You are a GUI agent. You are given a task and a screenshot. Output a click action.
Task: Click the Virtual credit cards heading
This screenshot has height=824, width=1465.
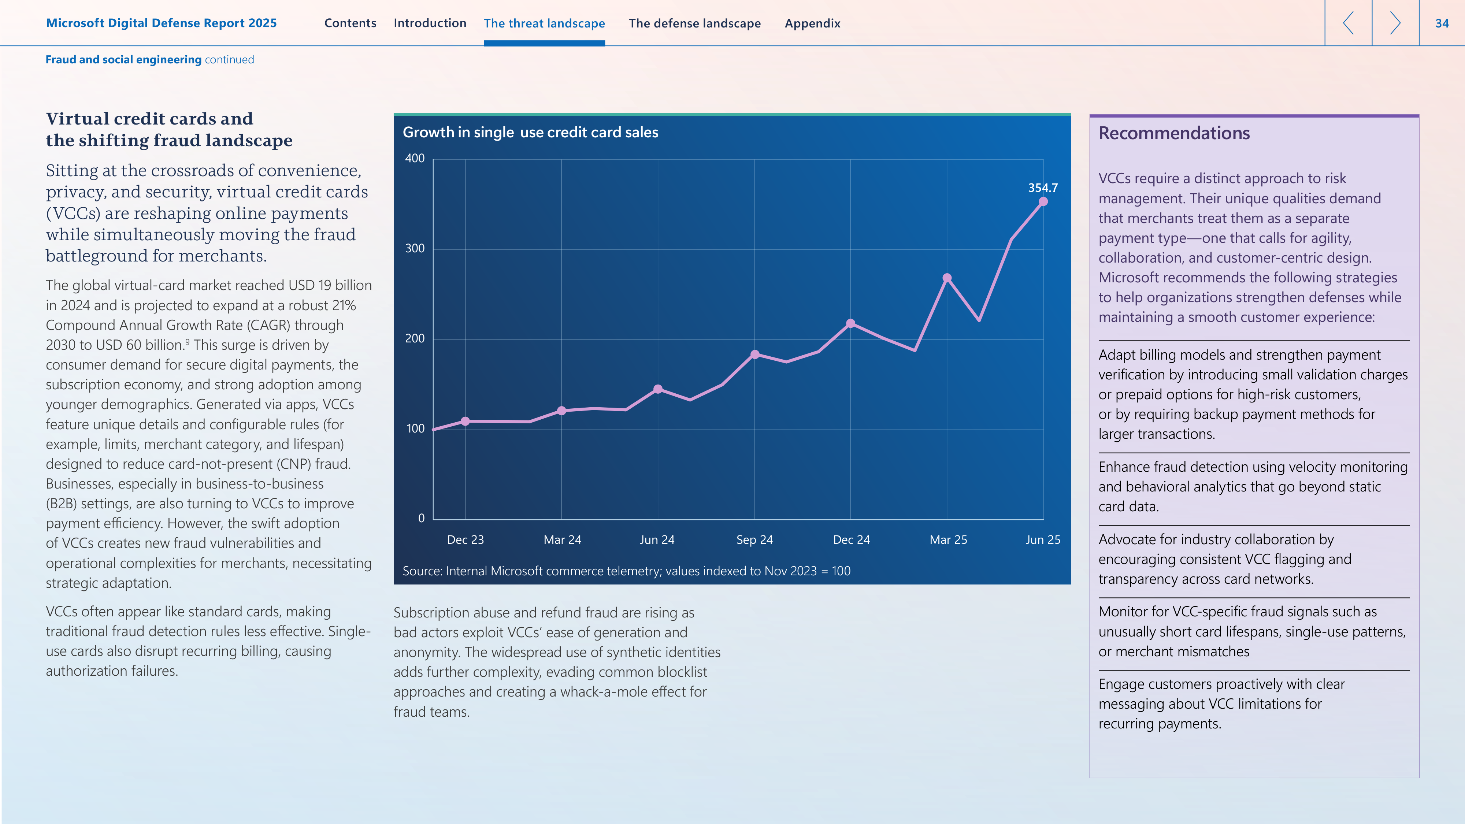[169, 130]
